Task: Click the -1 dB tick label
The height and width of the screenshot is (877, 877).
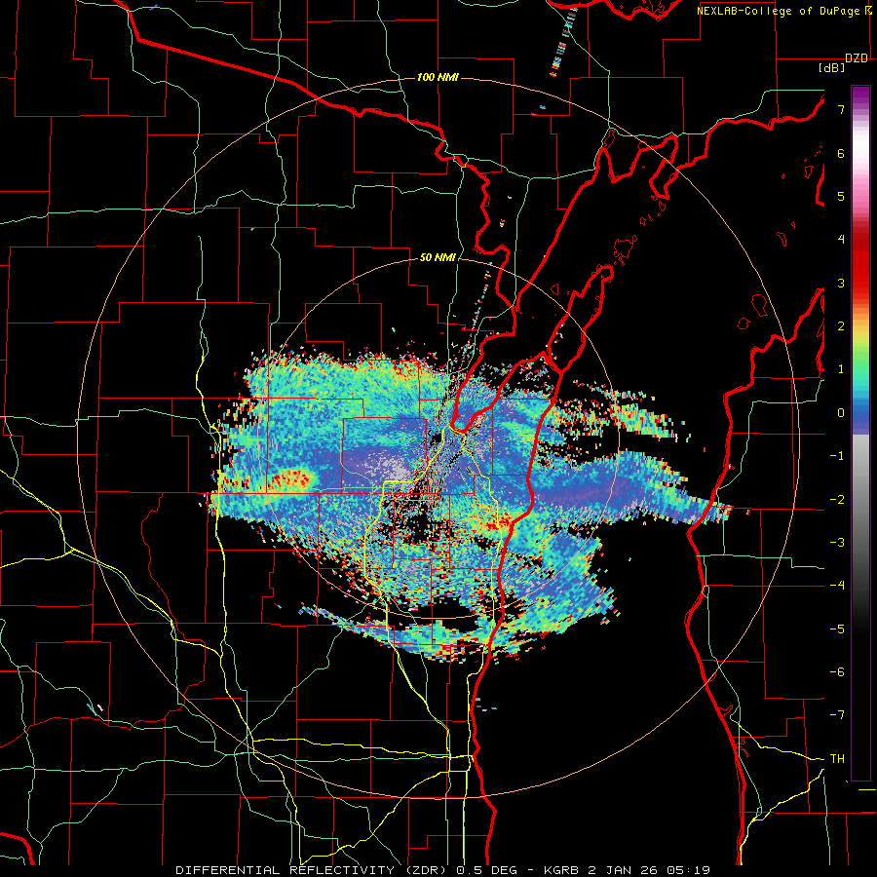Action: point(837,456)
